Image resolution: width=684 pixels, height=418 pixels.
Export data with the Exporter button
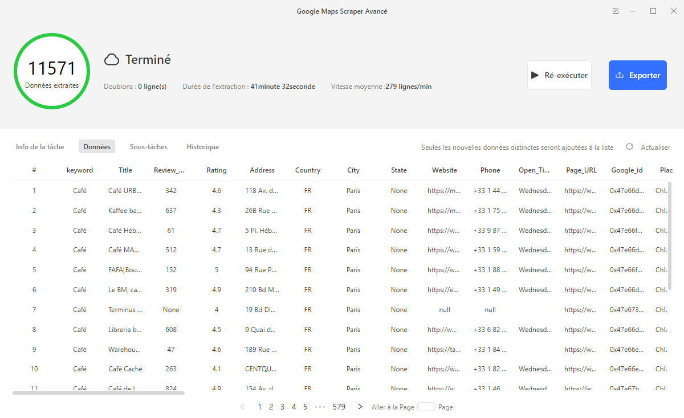(x=638, y=75)
